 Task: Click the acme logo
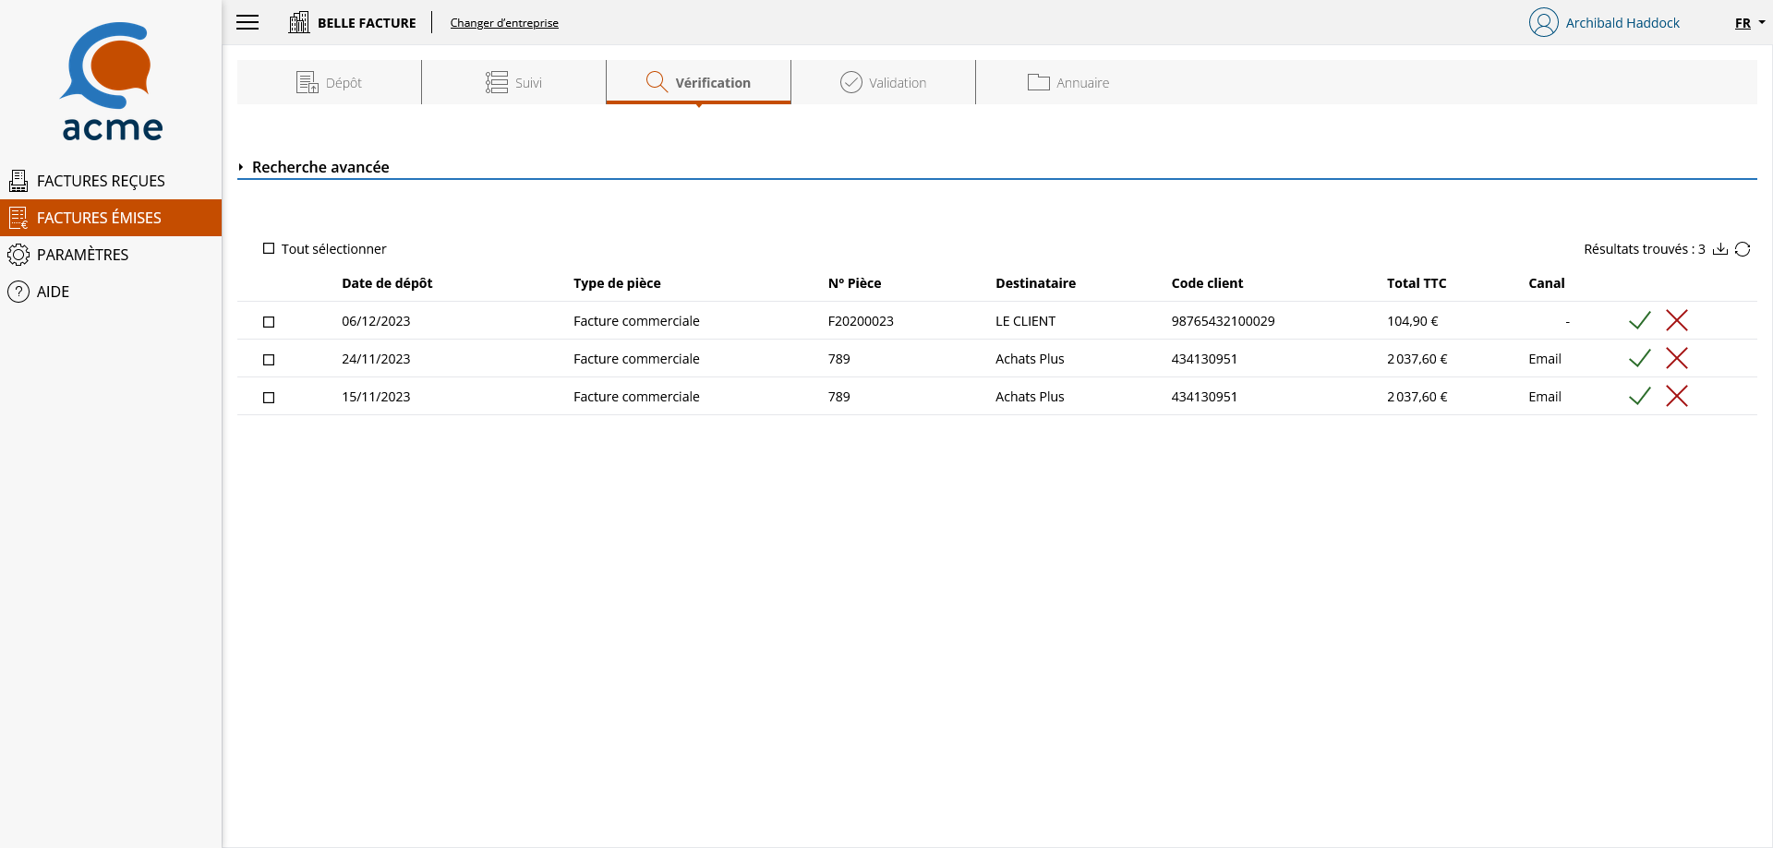[112, 81]
